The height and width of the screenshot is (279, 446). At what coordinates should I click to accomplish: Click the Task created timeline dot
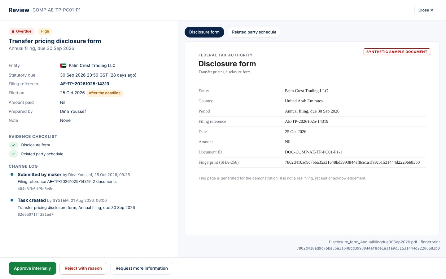pyautogui.click(x=12, y=200)
